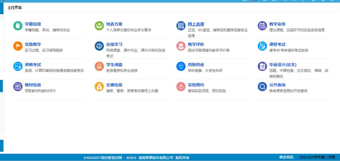Click the 资格考试 certificate icon

click(18, 66)
